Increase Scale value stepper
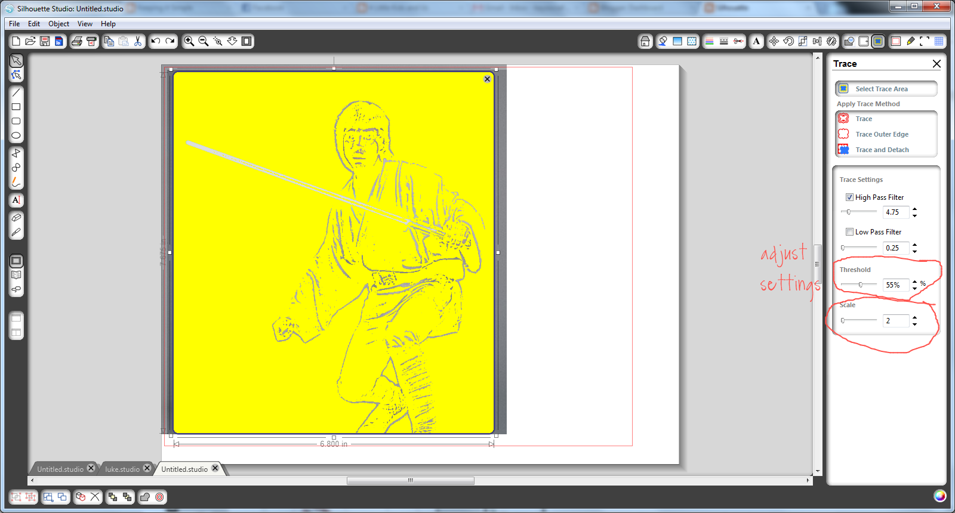The width and height of the screenshot is (955, 513). click(914, 318)
